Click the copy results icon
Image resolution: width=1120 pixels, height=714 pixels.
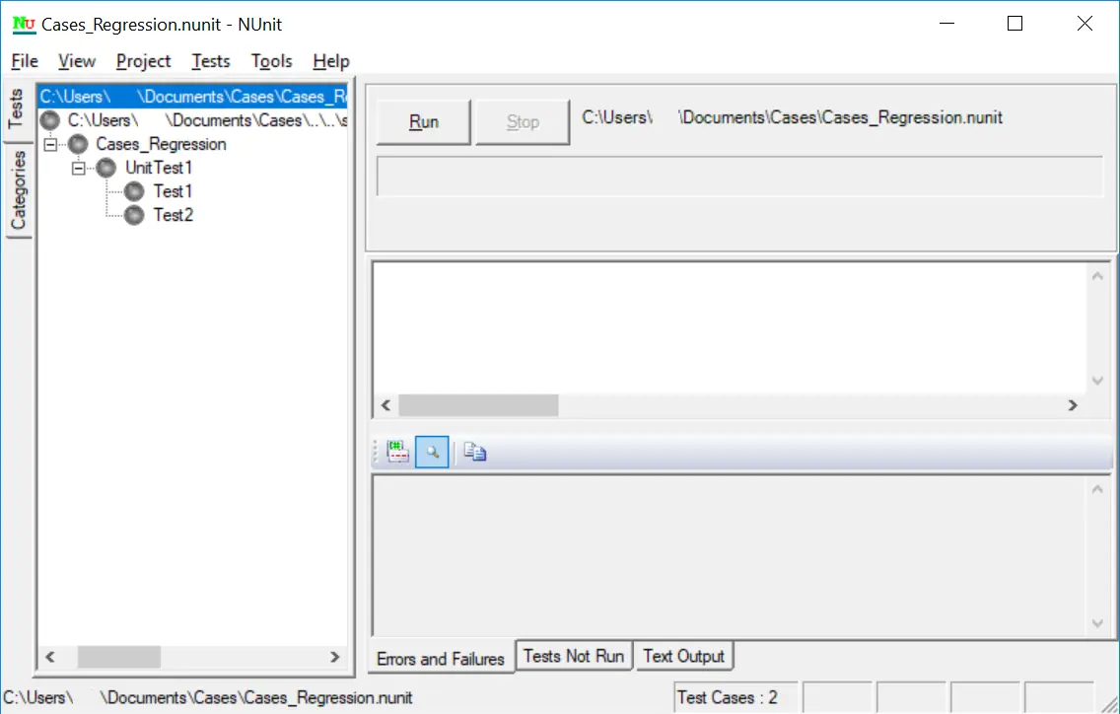pyautogui.click(x=472, y=451)
